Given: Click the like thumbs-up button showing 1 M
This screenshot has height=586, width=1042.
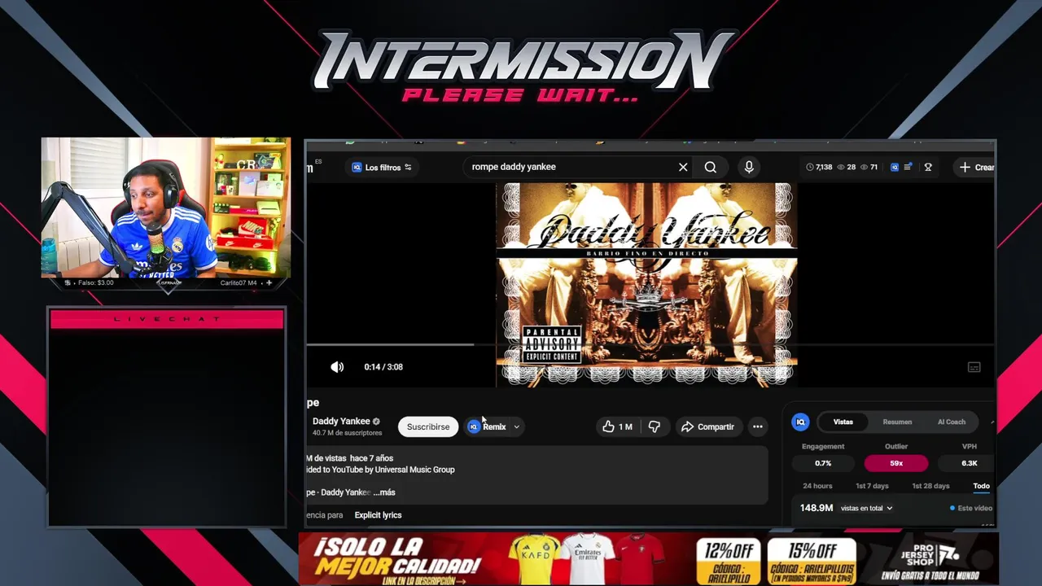Looking at the screenshot, I should tap(617, 426).
